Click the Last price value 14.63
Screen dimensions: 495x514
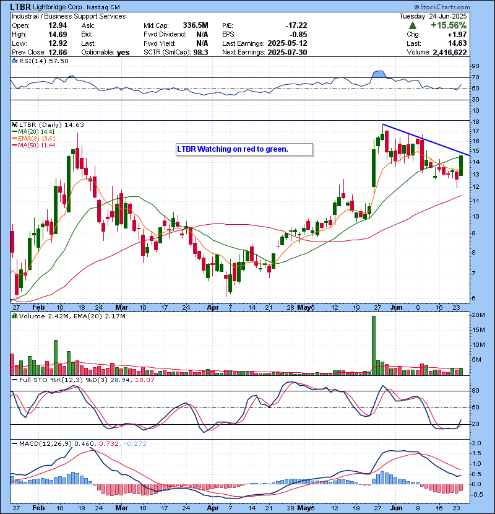(x=458, y=43)
